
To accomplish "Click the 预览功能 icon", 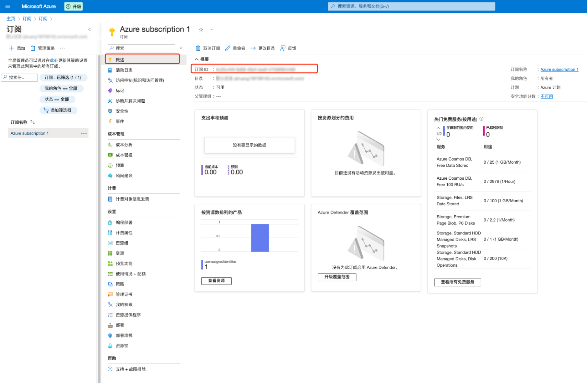I will coord(110,264).
